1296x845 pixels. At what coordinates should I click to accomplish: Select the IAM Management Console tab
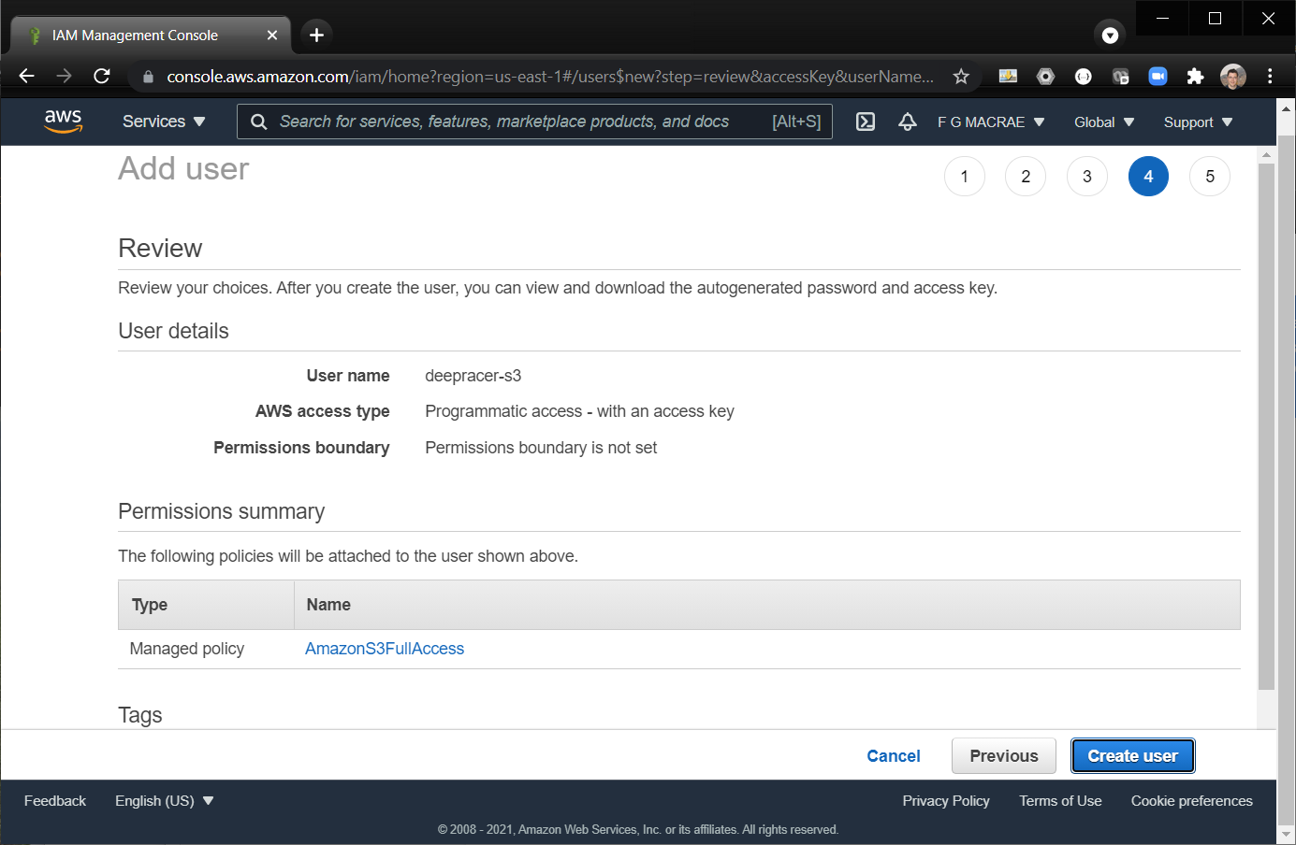coord(150,35)
